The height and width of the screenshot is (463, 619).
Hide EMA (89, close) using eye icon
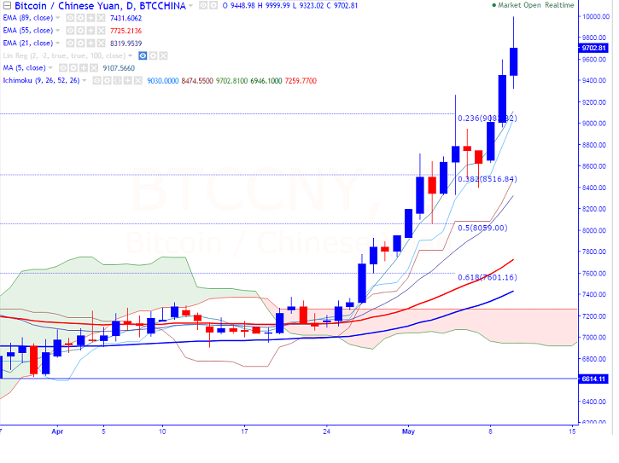tap(70, 18)
